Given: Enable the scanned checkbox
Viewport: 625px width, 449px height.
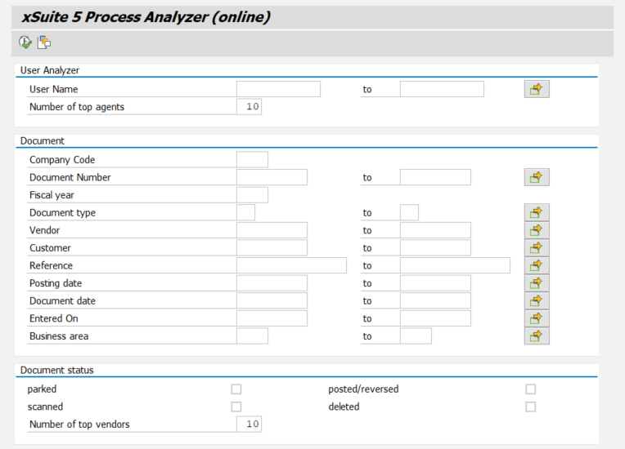Looking at the screenshot, I should point(236,407).
